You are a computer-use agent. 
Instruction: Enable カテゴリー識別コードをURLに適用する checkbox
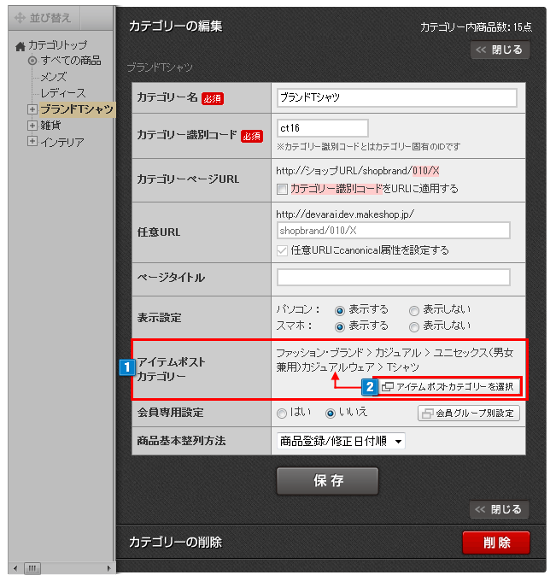(x=282, y=188)
